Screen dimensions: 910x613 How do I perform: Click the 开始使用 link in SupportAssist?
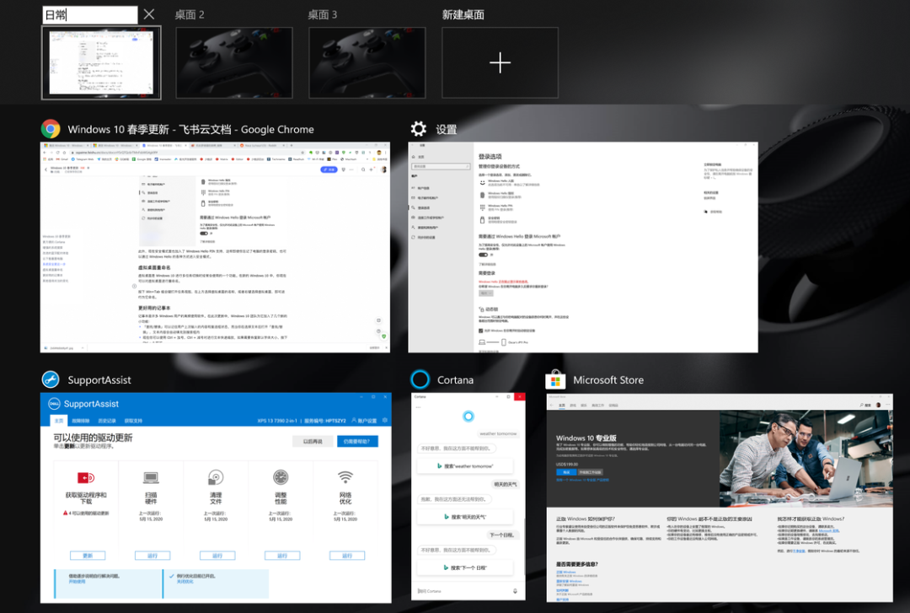tap(78, 582)
